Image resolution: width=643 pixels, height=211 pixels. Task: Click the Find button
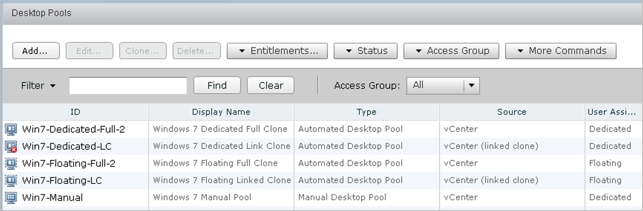pos(217,86)
